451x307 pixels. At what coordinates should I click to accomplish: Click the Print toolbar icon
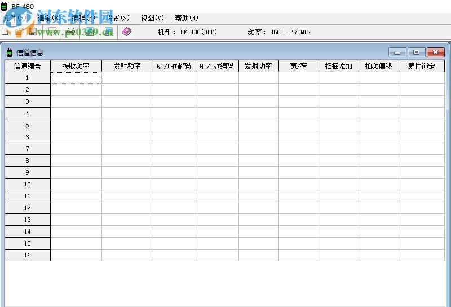tap(71, 32)
